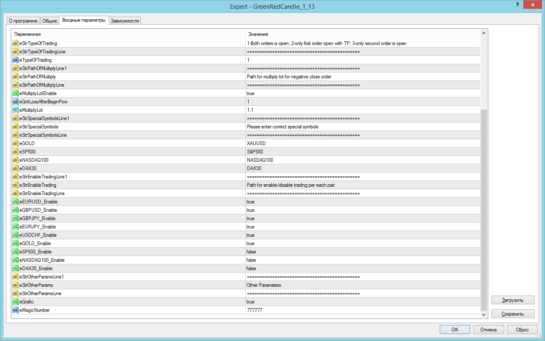This screenshot has height=341, width=545.
Task: Click 'Path for multiply lot for negative close order'
Action: (x=289, y=77)
